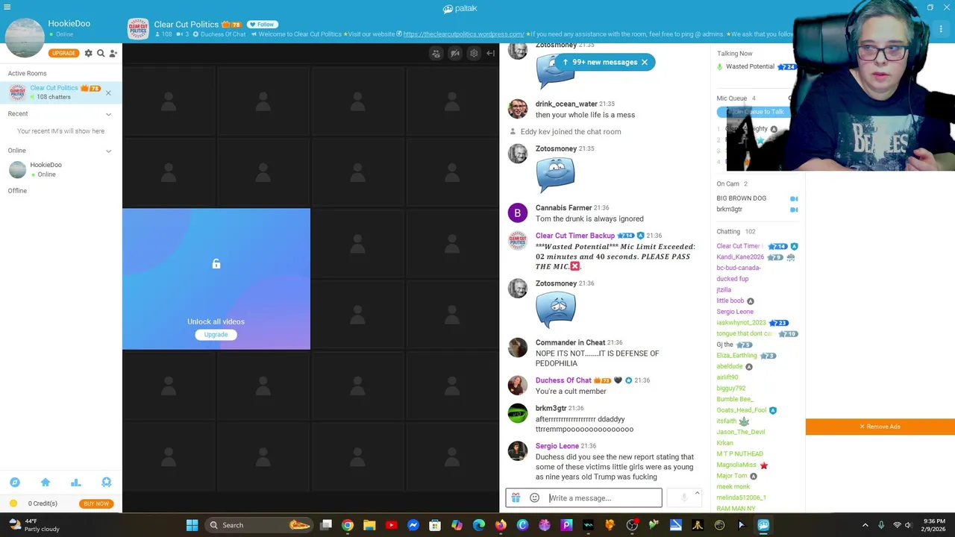
Task: Open video settings gear above the video grid
Action: point(474,54)
